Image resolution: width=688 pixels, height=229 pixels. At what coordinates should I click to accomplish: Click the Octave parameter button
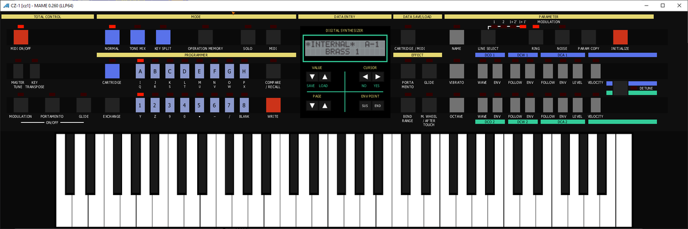click(456, 105)
